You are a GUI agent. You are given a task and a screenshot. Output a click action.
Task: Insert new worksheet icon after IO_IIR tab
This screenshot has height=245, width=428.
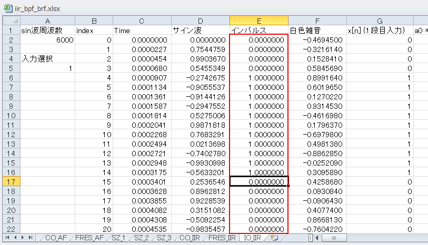pos(274,238)
